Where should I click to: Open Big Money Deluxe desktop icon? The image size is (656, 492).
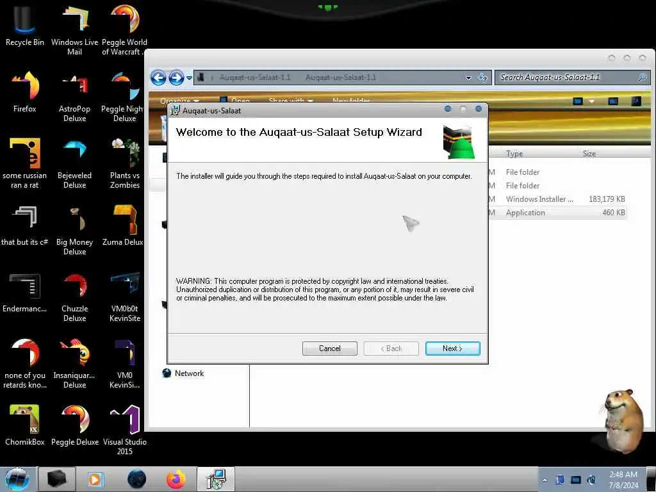pos(74,229)
